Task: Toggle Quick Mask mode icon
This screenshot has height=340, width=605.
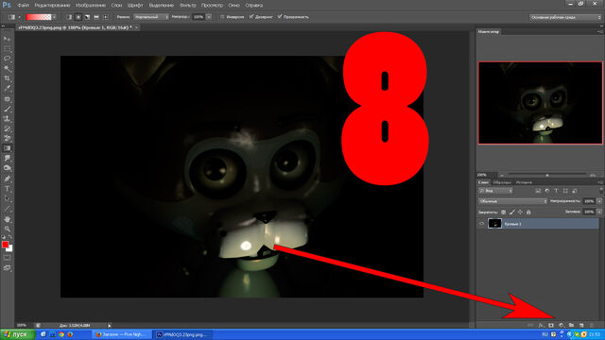Action: pyautogui.click(x=7, y=258)
